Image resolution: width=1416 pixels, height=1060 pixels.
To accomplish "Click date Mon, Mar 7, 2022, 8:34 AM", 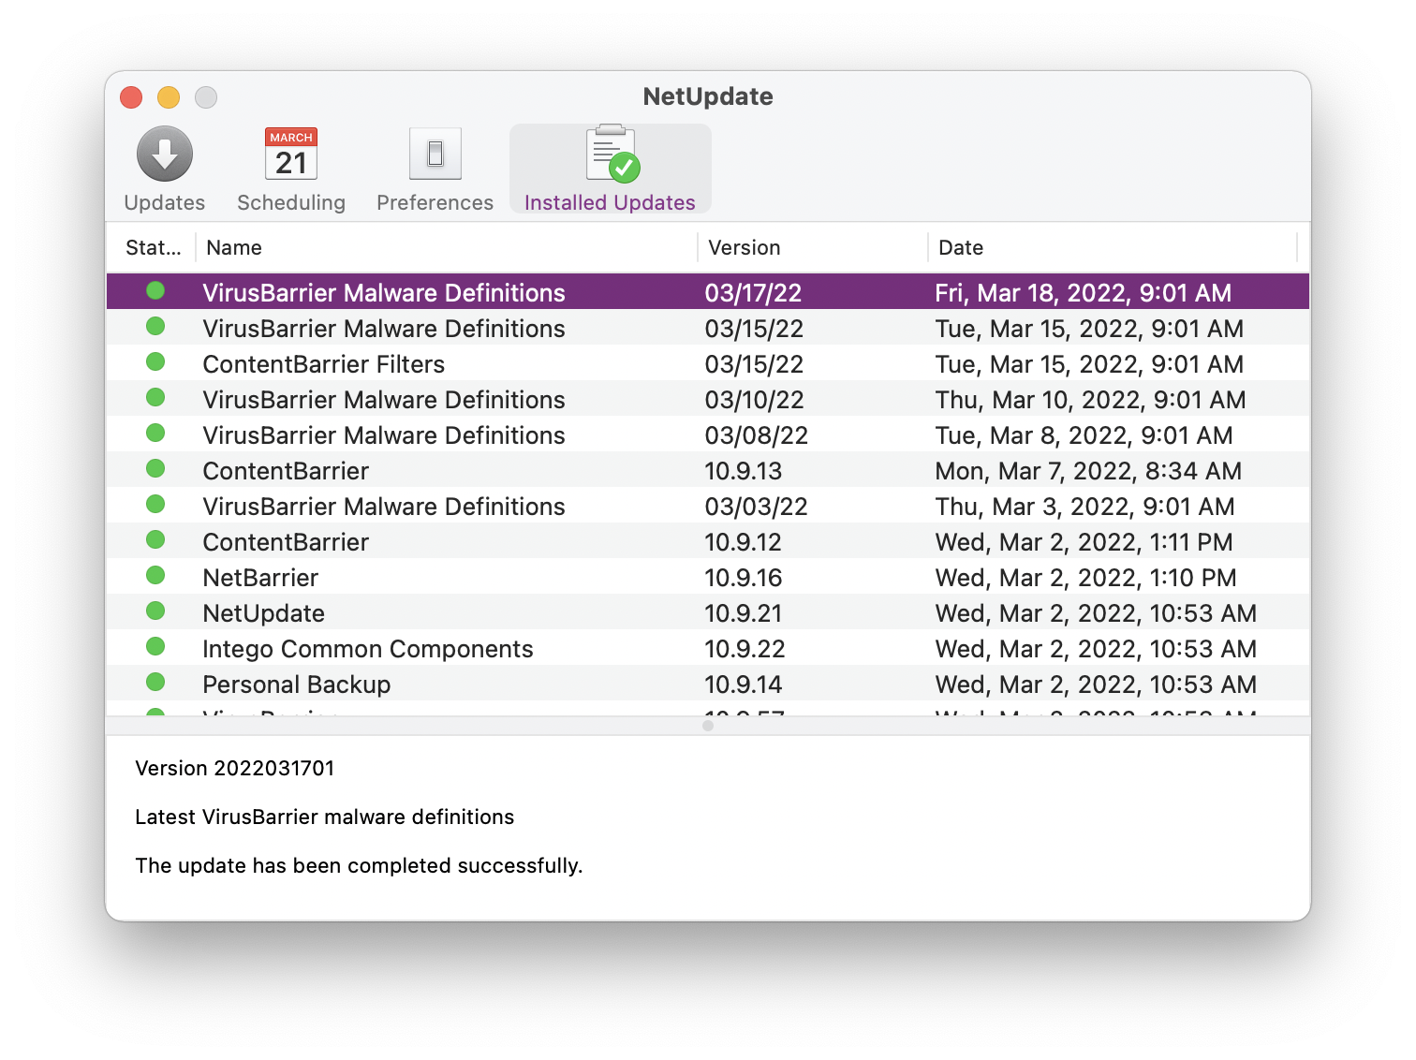I will 1088,471.
